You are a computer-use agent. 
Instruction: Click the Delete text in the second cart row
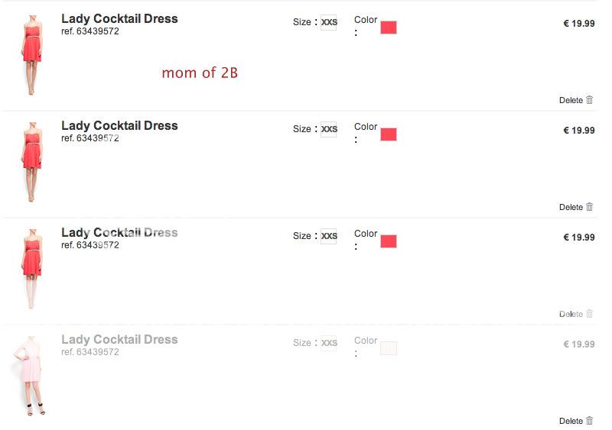571,207
